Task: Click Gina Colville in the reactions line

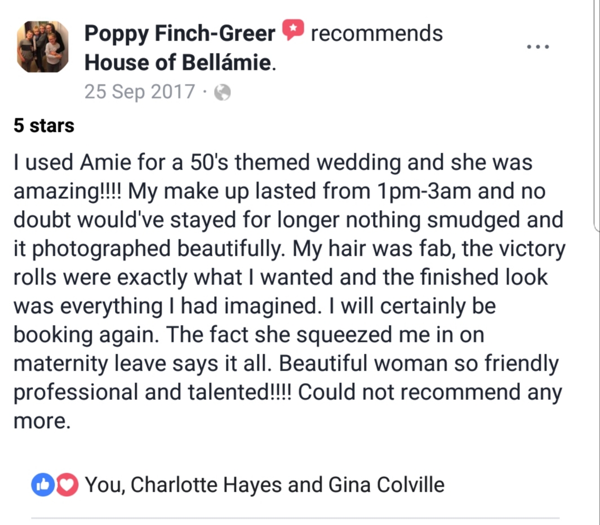Action: (386, 485)
